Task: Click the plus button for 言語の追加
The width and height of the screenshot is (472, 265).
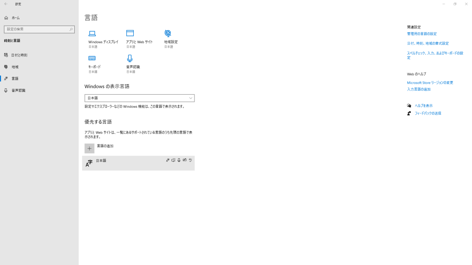Action: (89, 149)
